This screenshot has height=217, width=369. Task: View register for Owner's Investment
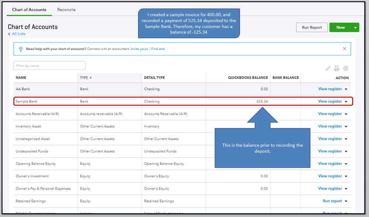(330, 176)
